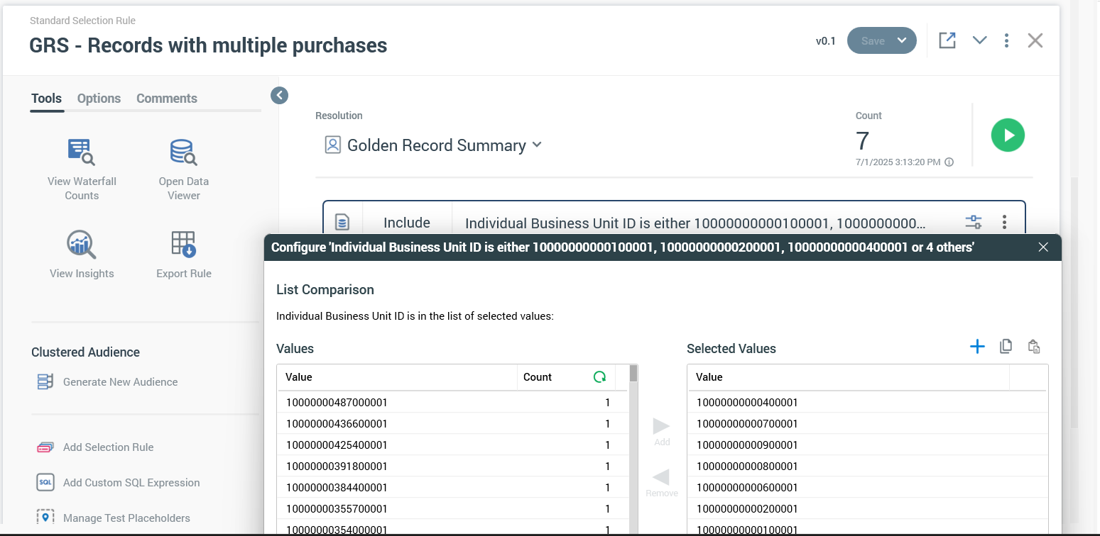The image size is (1100, 536).
Task: Open the criteria configure sliders icon
Action: click(x=973, y=223)
